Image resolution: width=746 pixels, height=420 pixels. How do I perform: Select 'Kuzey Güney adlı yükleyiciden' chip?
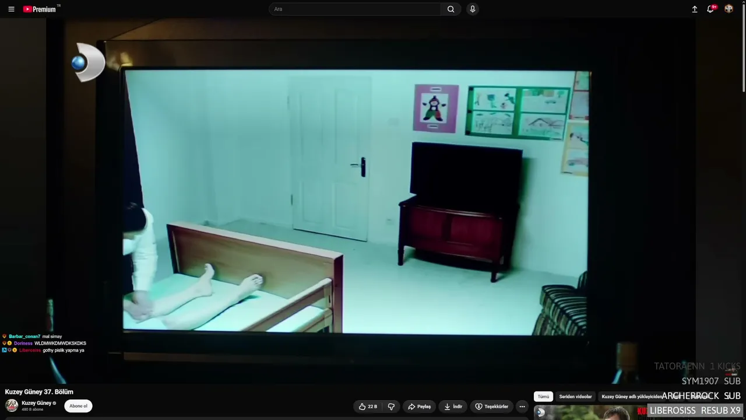coord(631,397)
